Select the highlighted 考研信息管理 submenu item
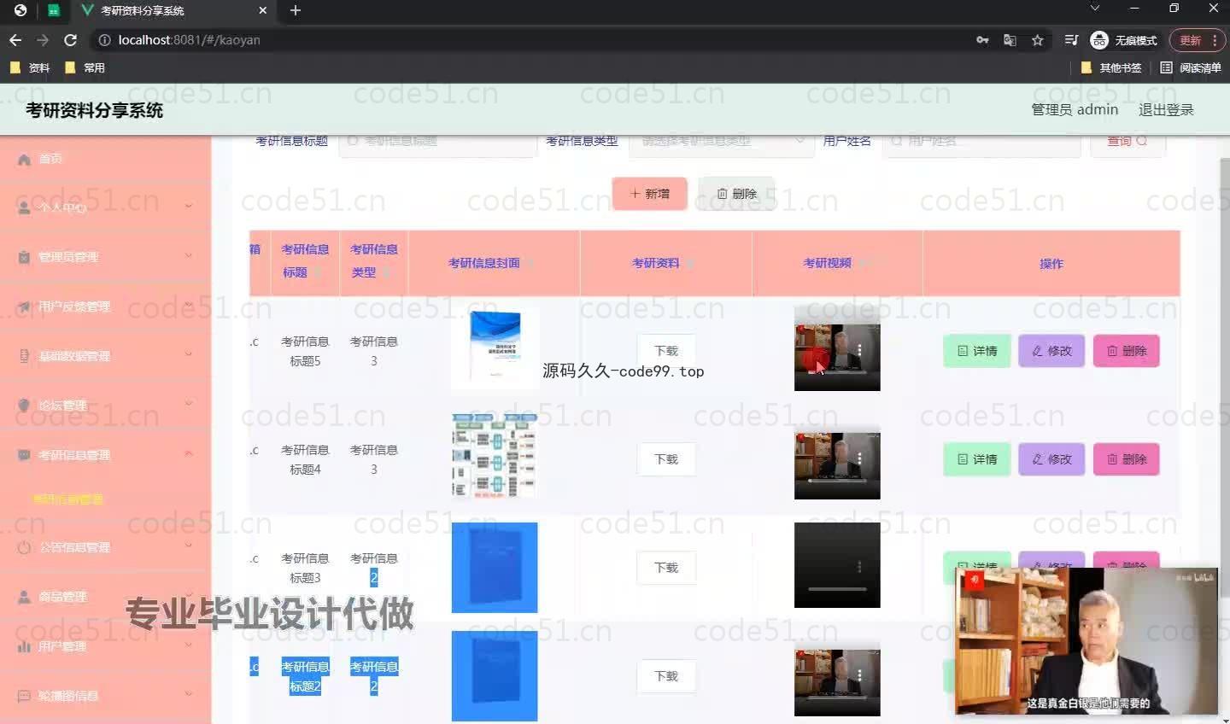This screenshot has width=1230, height=724. click(68, 499)
